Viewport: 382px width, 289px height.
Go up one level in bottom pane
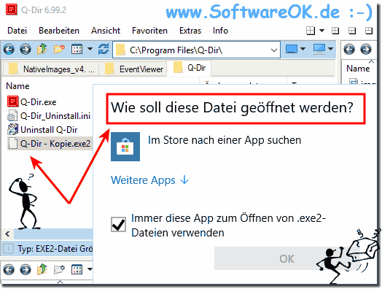coord(42,269)
